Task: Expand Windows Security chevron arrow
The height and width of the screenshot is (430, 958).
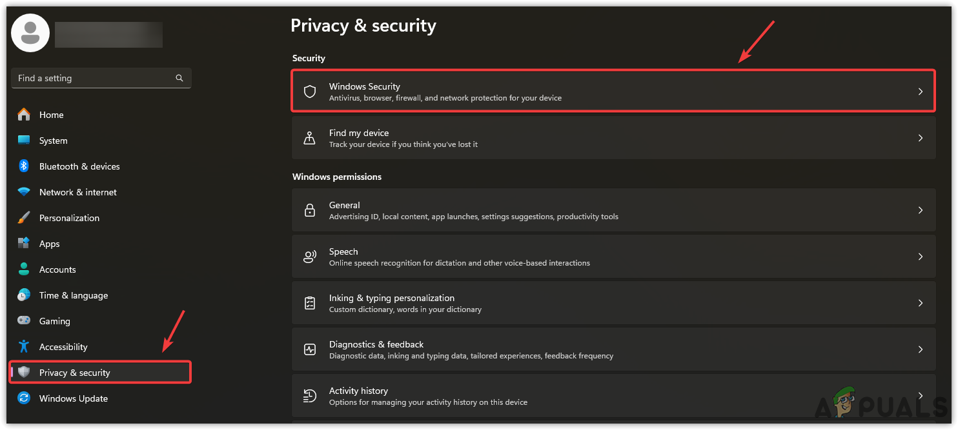Action: (921, 92)
